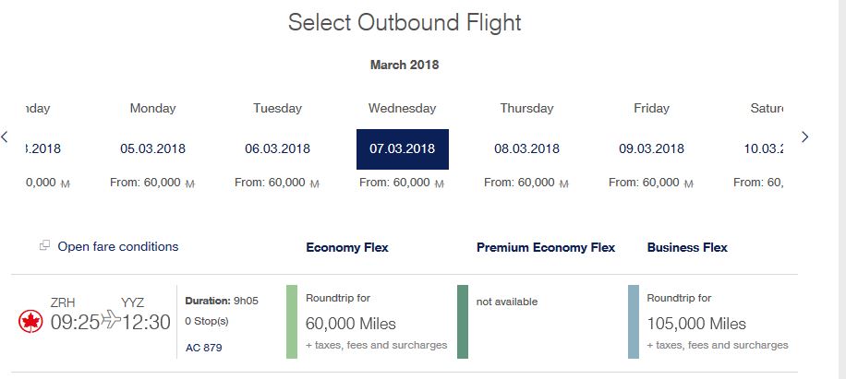Click the next week right arrow

coord(804,136)
